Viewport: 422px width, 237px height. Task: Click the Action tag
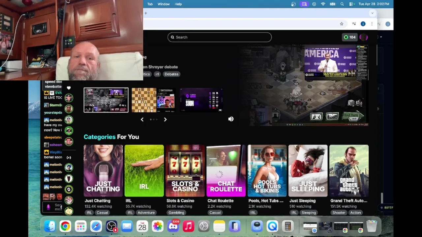355,213
